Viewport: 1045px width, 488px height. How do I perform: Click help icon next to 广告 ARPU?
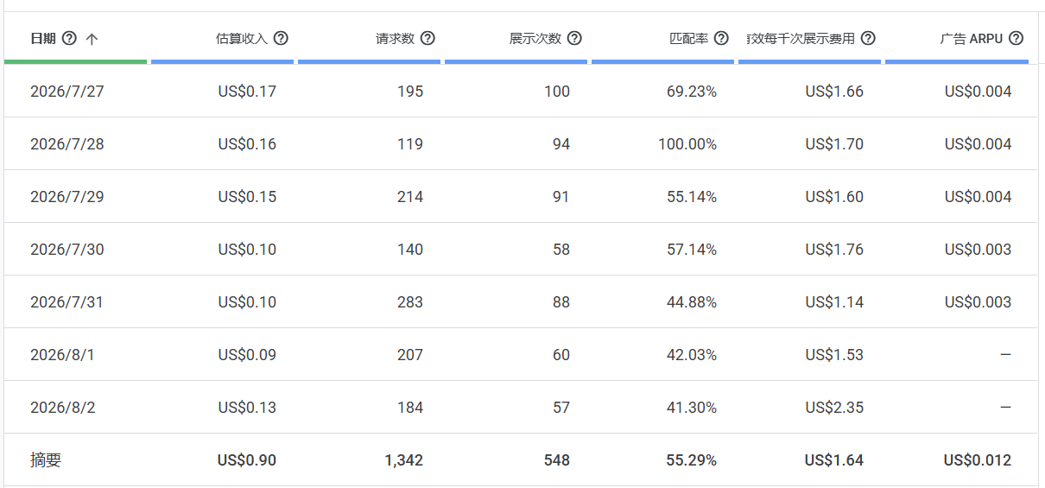click(1016, 38)
